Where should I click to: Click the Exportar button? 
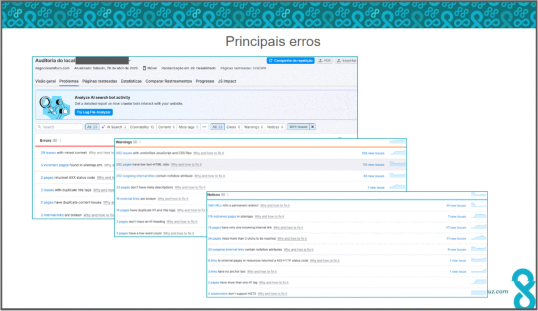[x=346, y=61]
